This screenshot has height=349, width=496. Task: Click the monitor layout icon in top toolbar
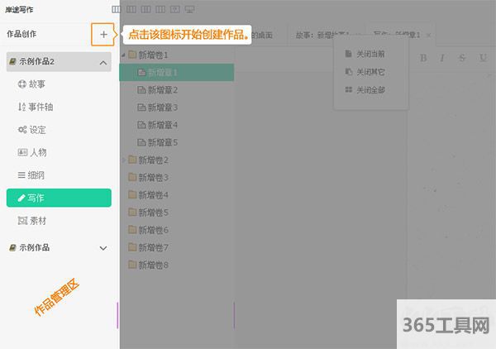pos(190,9)
